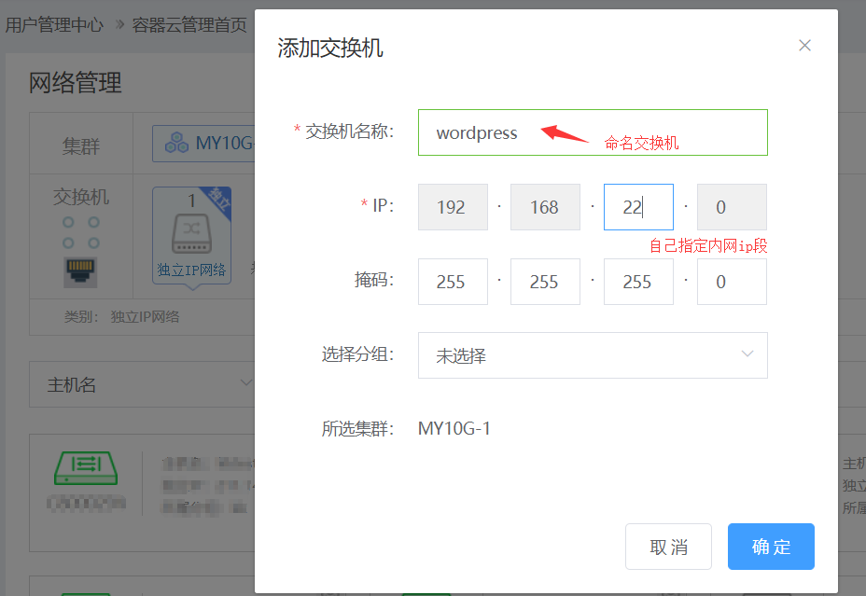Click the last 掩码 octet field
866x596 pixels.
click(x=732, y=282)
